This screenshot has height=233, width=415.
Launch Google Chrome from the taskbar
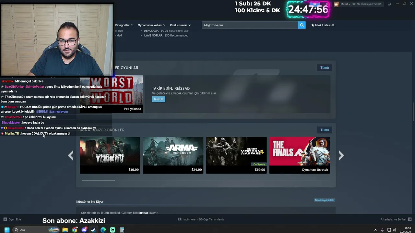[x=75, y=230]
